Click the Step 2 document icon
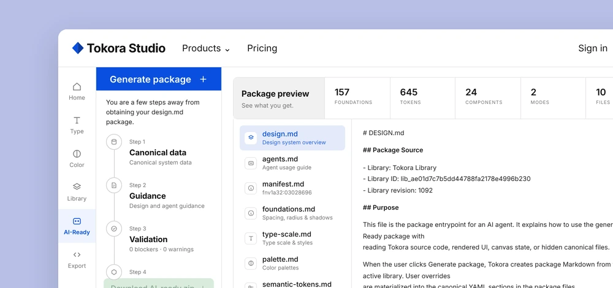613x288 pixels. (x=114, y=185)
